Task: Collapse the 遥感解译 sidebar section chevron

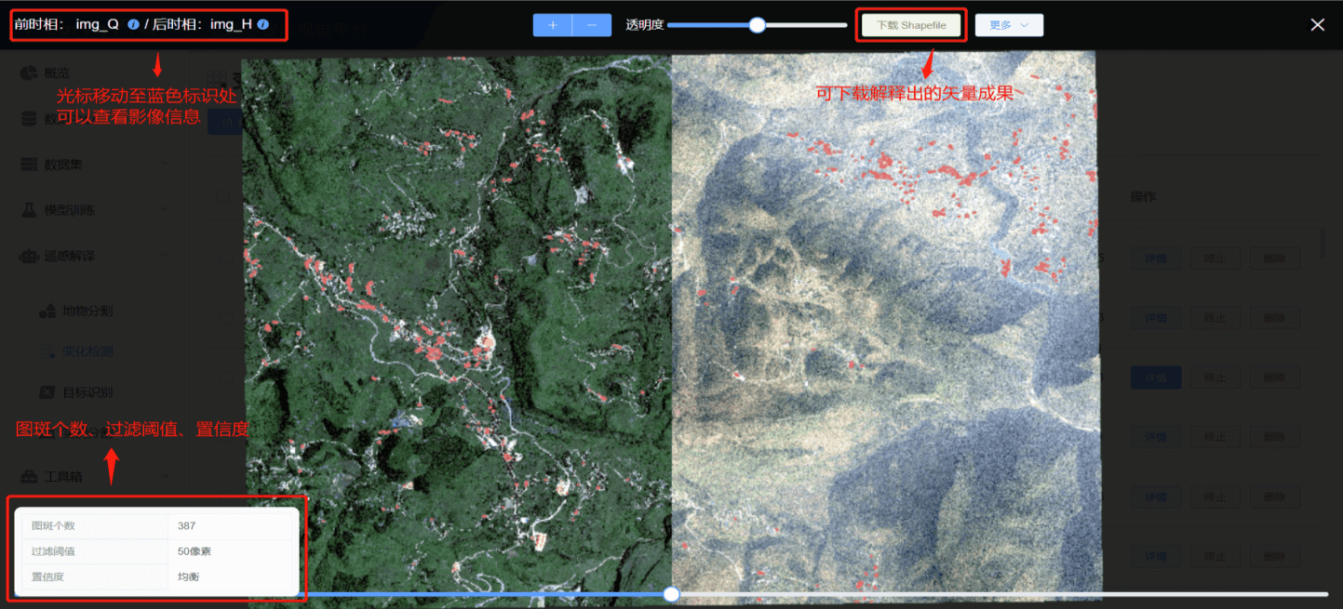Action: [166, 256]
